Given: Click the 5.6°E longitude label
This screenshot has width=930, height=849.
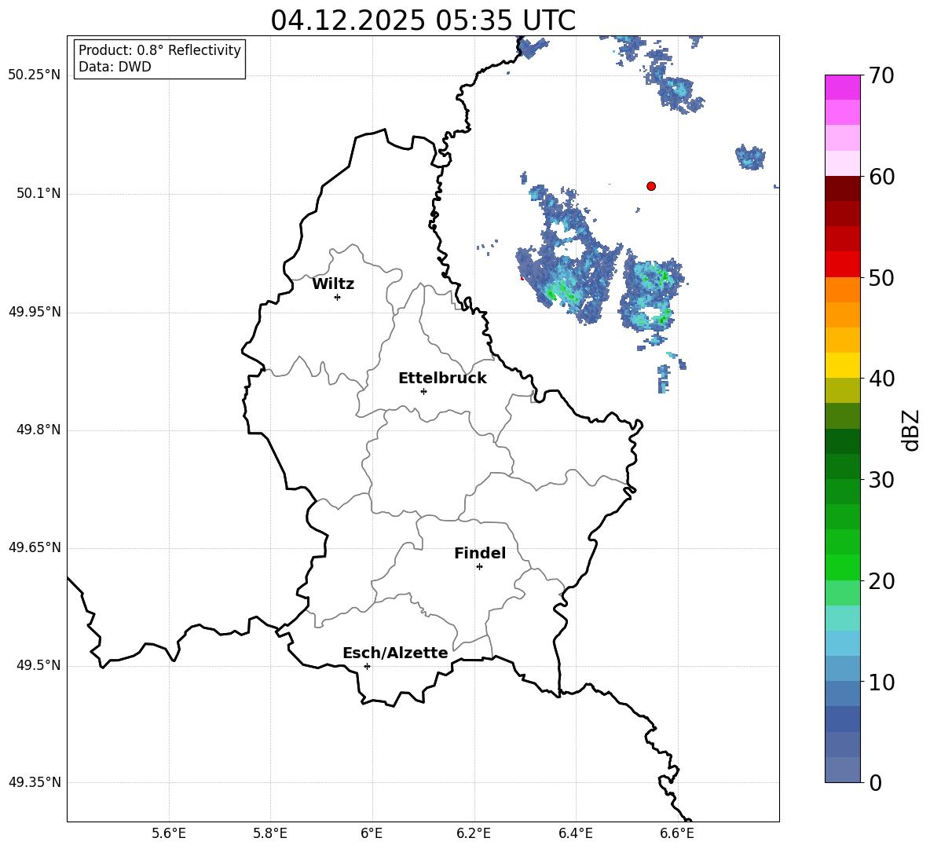Looking at the screenshot, I should point(169,833).
